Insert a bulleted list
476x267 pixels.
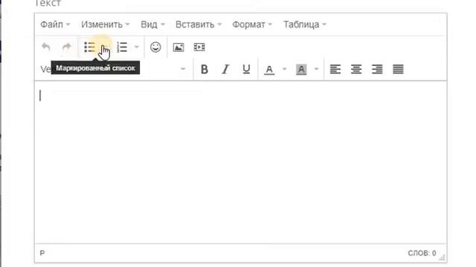[89, 47]
